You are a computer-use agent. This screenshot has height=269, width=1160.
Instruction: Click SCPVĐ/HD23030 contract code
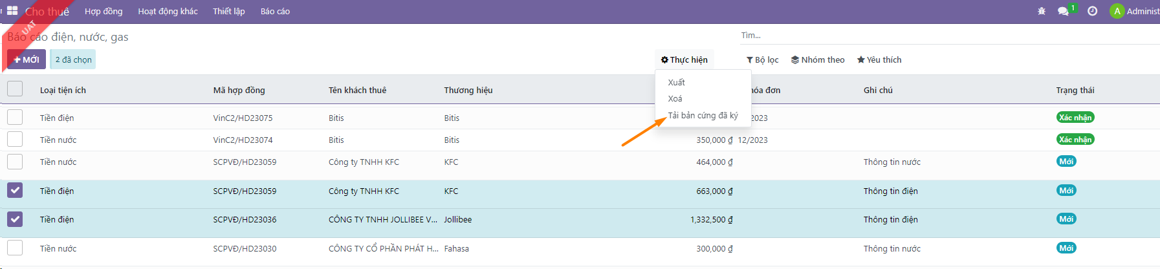pyautogui.click(x=245, y=248)
